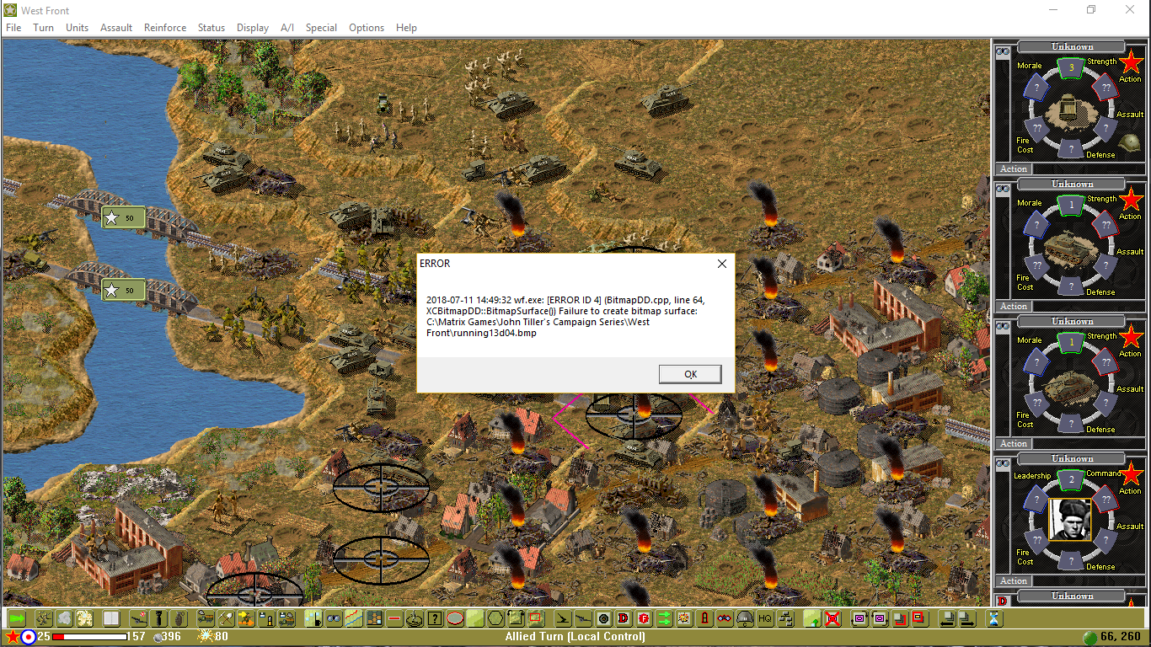Screen dimensions: 1151x647
Task: Click the organization chart toolbar icon
Action: (x=785, y=618)
